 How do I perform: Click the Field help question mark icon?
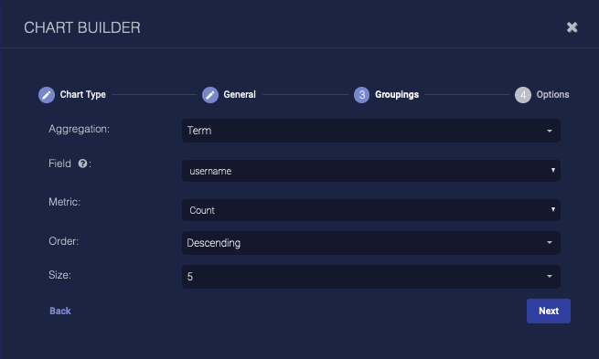[x=82, y=164]
